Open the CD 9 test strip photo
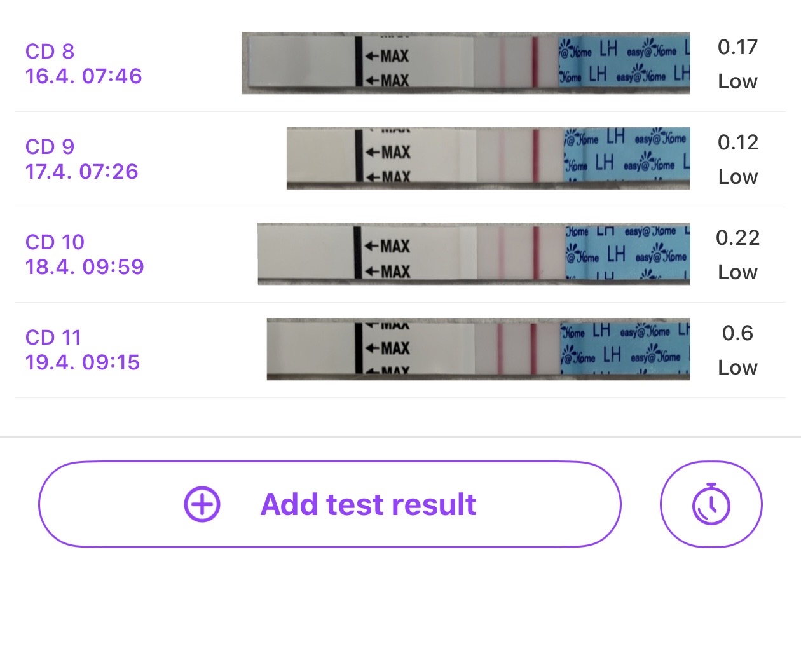801x669 pixels. [x=488, y=158]
